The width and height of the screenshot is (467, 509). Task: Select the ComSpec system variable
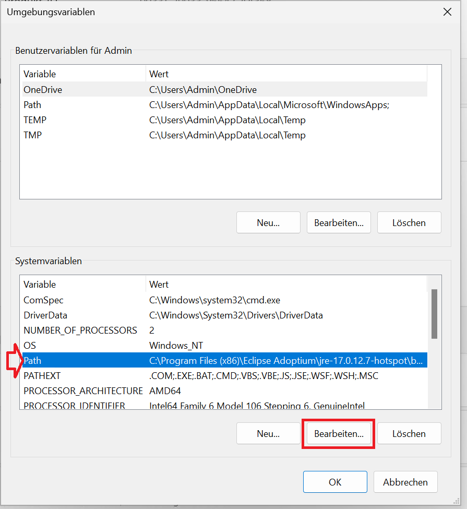[224, 300]
